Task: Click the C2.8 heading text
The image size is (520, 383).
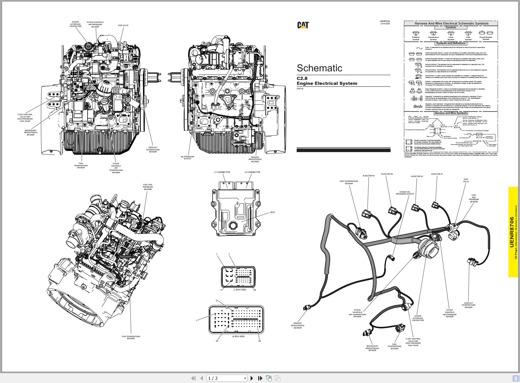Action: point(302,78)
